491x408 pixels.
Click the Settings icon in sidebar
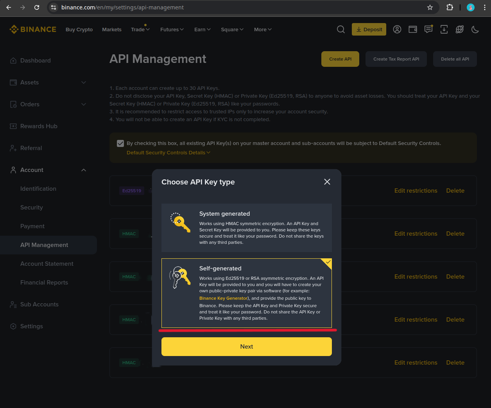click(x=13, y=326)
